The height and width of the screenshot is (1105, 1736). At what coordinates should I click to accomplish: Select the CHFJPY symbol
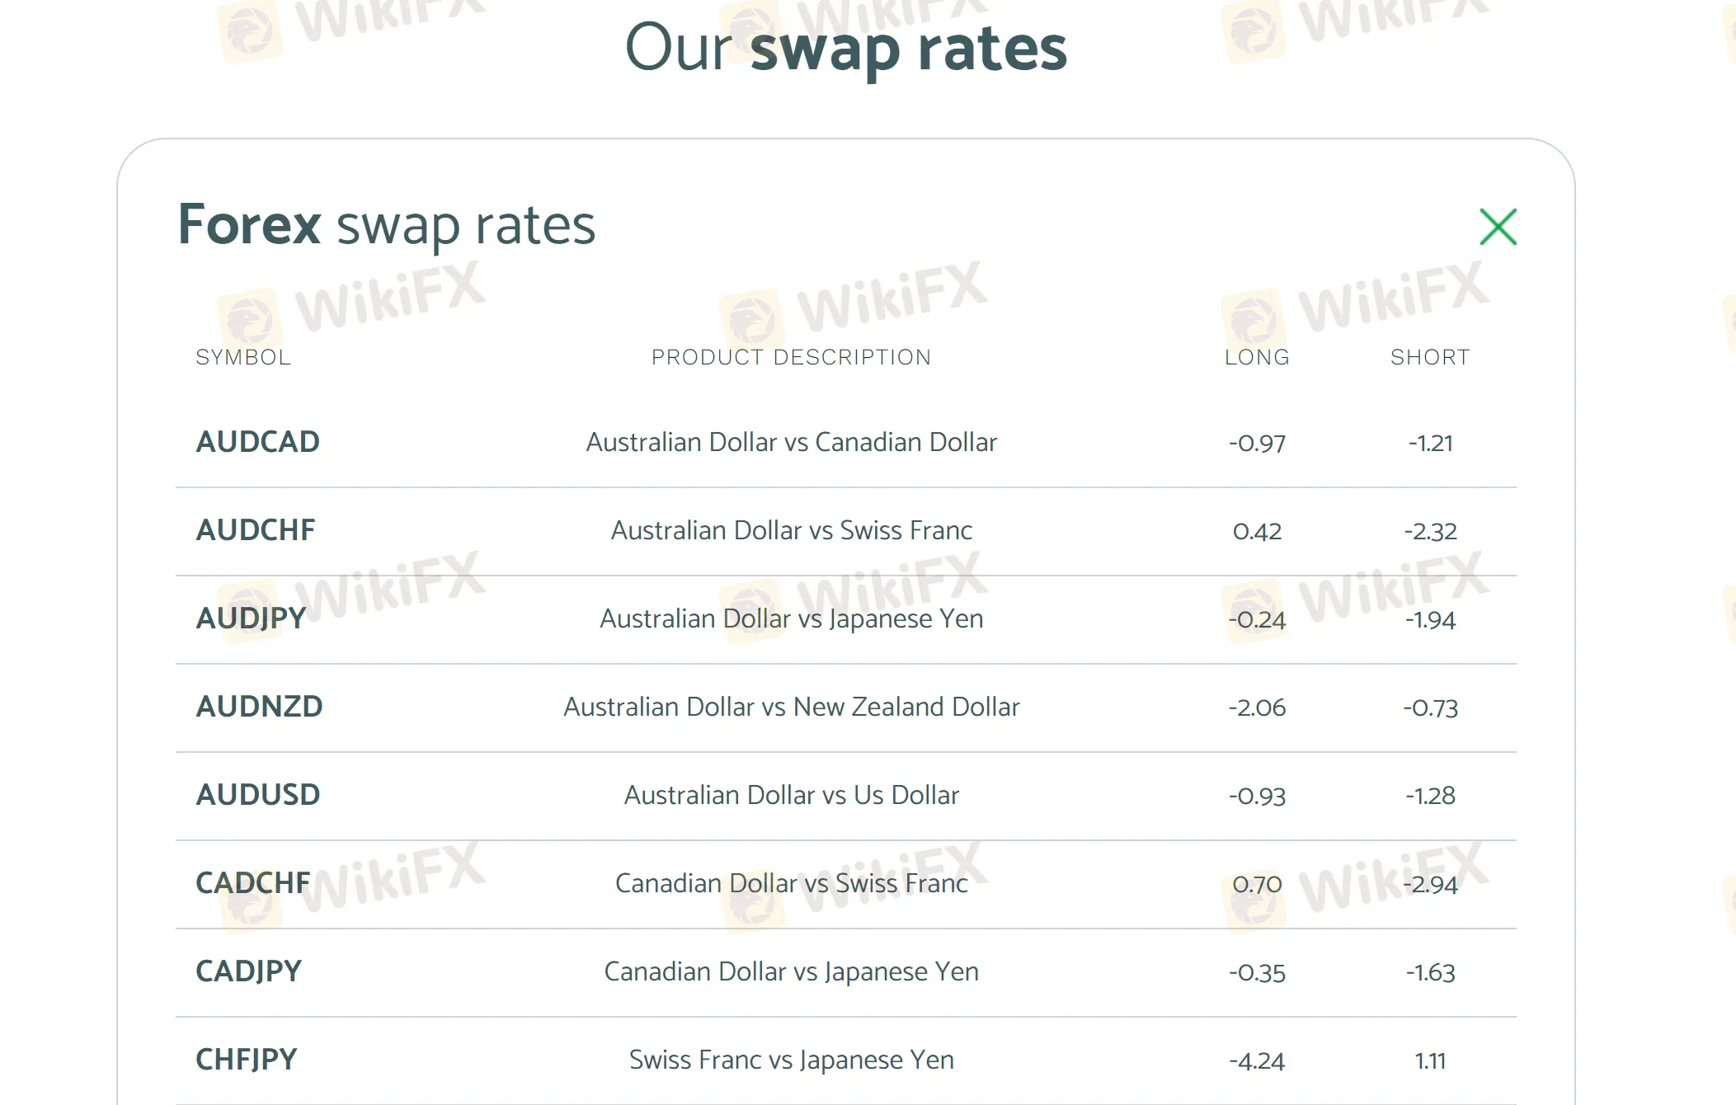click(246, 1060)
